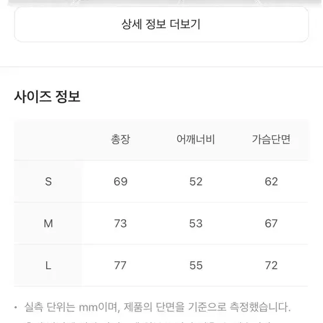The image size is (323, 323).
Task: Click the blank top-left table header cell
Action: click(48, 140)
